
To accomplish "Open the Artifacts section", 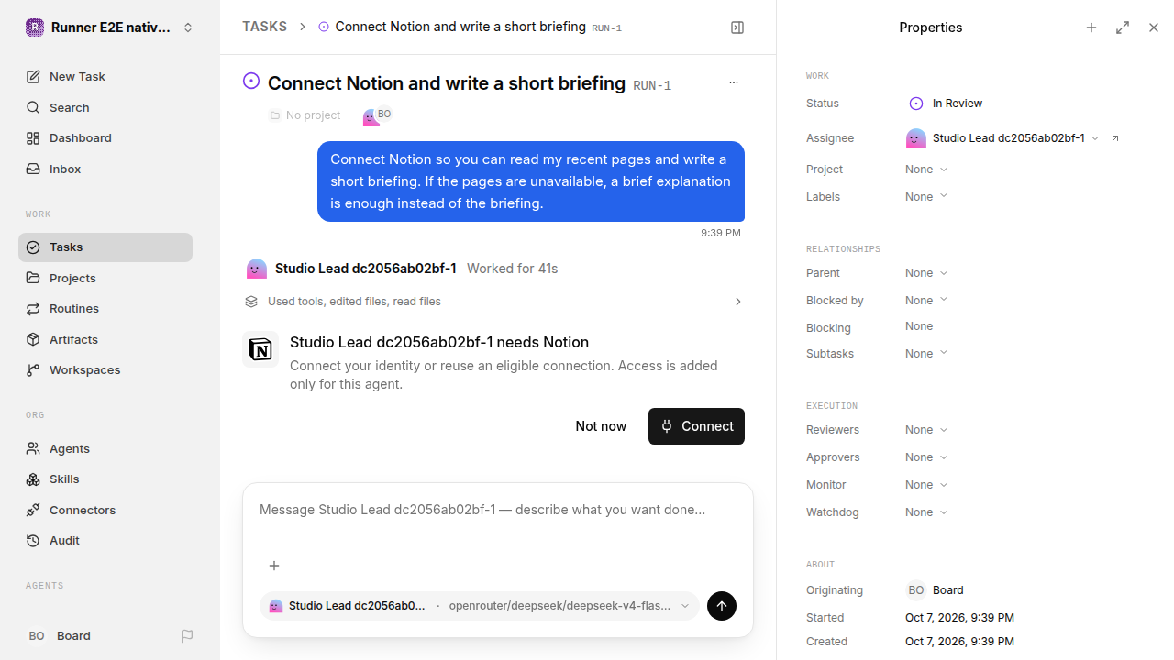I will pyautogui.click(x=105, y=339).
